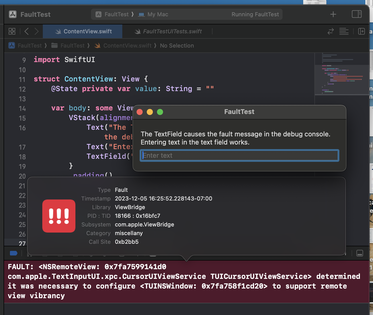Click the import keyword on line 9
The image size is (373, 315).
coord(47,60)
